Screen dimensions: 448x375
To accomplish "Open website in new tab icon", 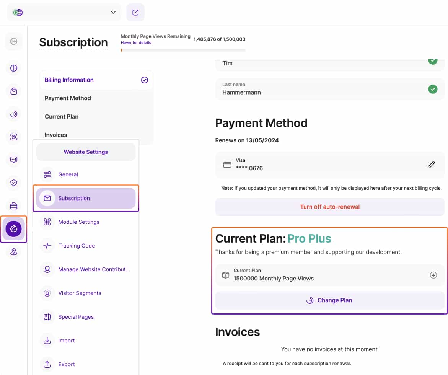I will click(135, 12).
